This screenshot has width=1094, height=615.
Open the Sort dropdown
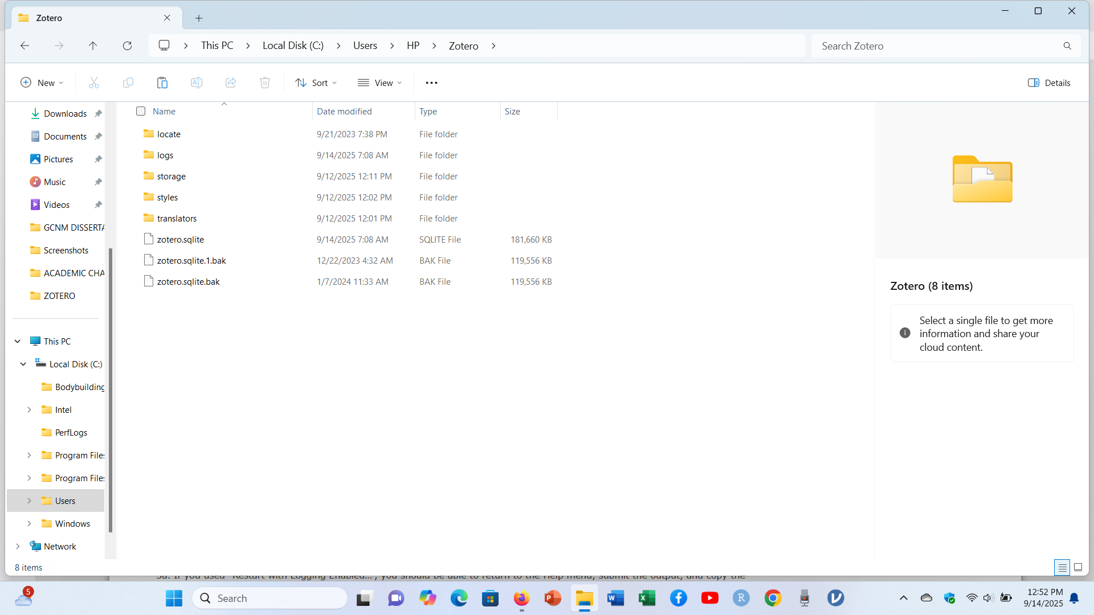[316, 83]
